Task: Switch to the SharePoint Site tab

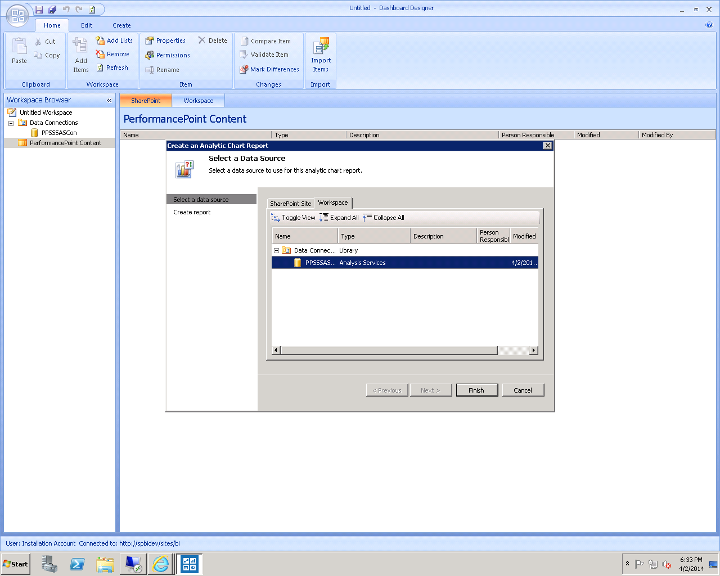Action: pyautogui.click(x=290, y=204)
